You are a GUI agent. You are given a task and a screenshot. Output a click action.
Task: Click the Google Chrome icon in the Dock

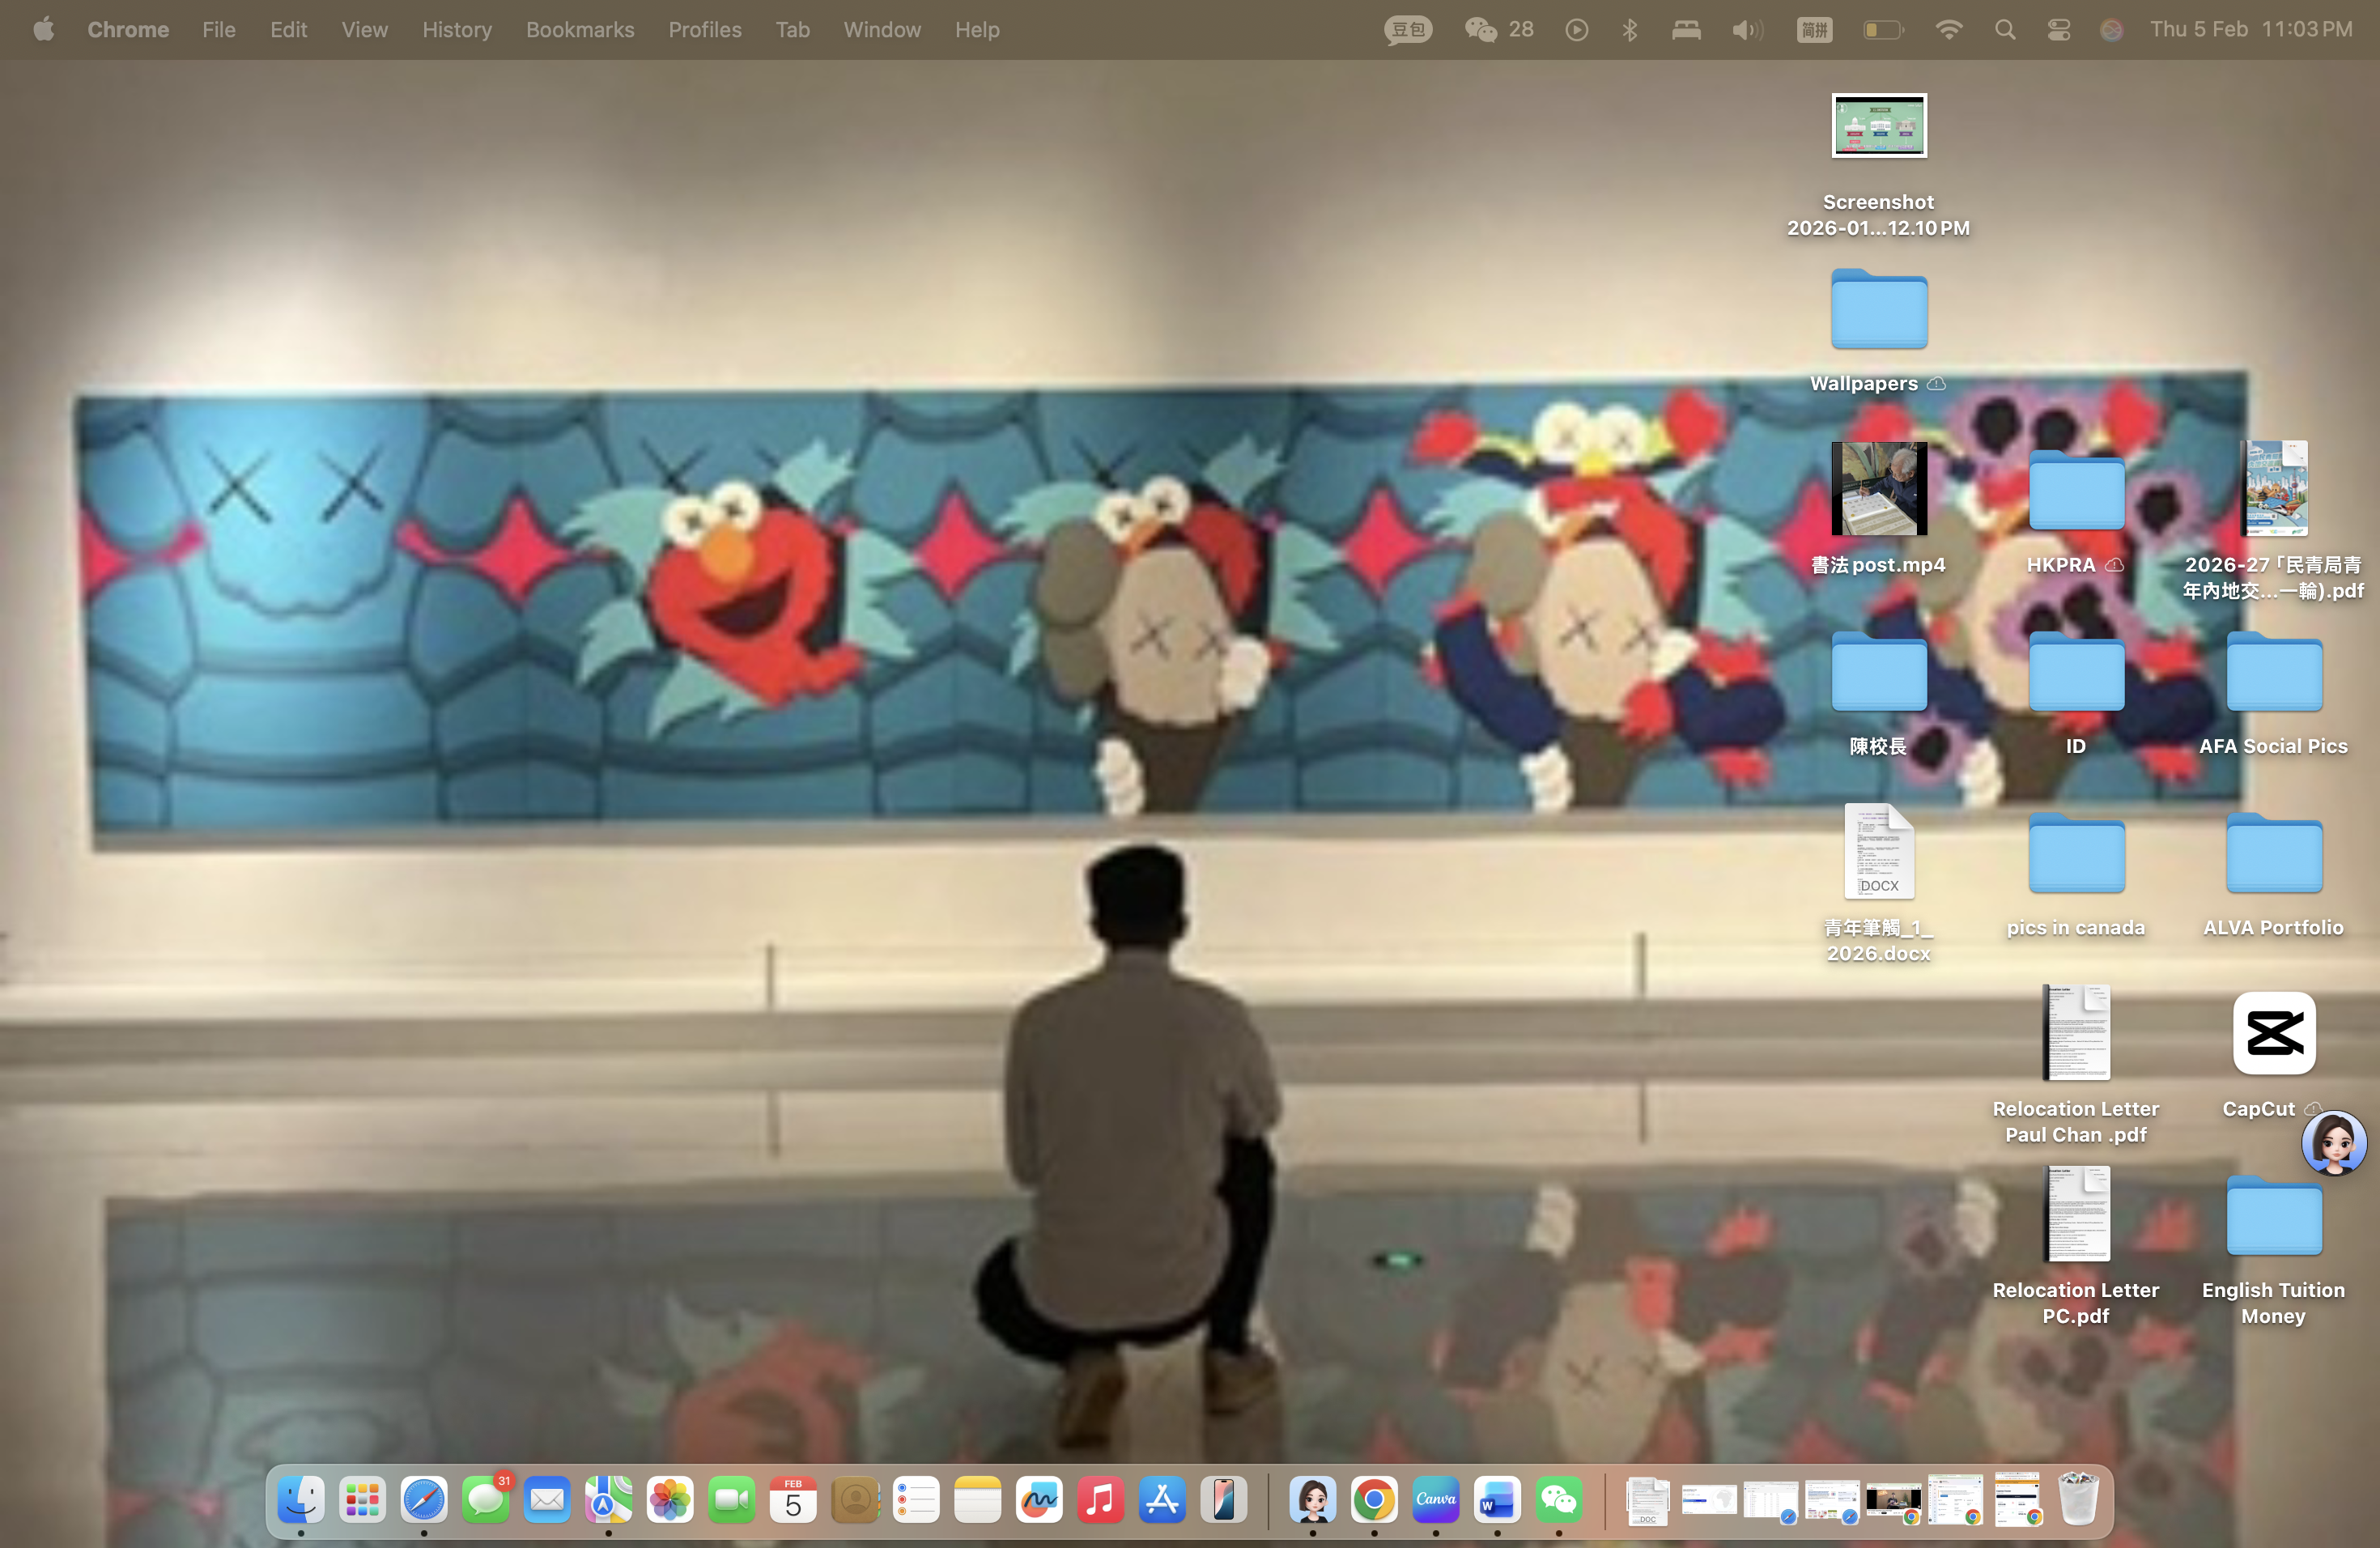pos(1374,1500)
